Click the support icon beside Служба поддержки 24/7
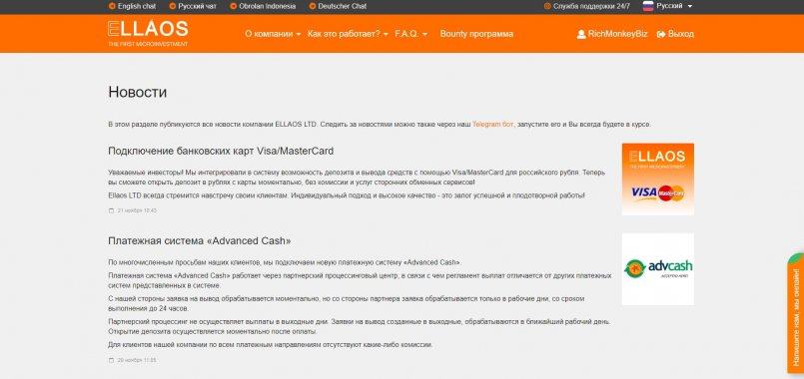 click(x=547, y=7)
